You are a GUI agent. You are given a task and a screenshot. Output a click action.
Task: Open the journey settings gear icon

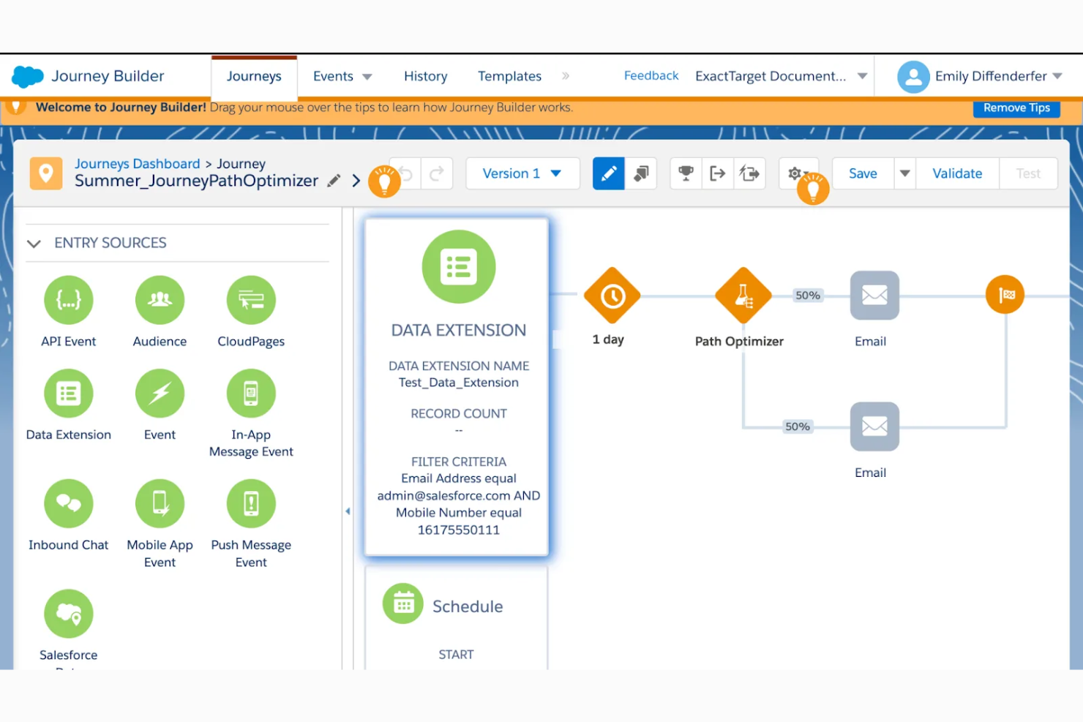795,173
